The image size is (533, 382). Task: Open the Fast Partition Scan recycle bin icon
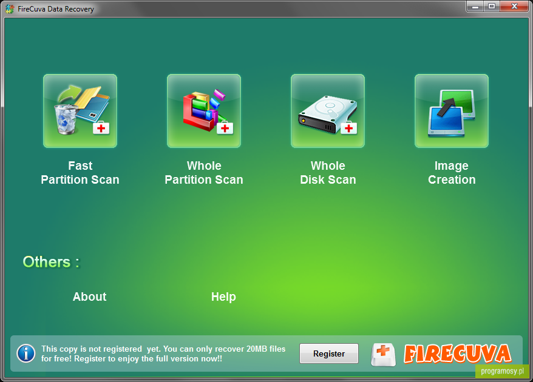click(80, 111)
